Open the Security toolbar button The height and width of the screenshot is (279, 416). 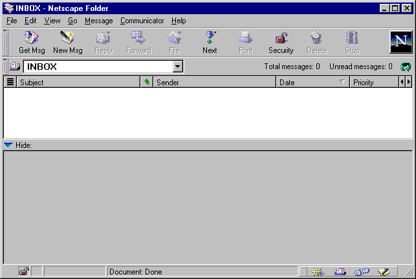281,43
